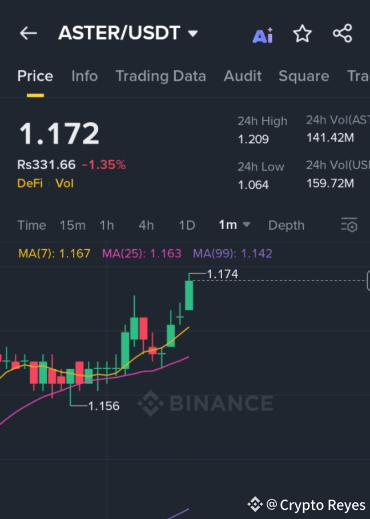Switch to the Audit tab
The image size is (370, 519).
pyautogui.click(x=243, y=76)
